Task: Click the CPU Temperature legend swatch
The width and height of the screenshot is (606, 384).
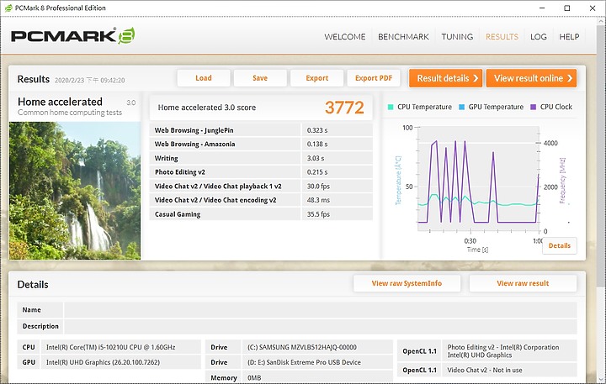Action: 391,107
